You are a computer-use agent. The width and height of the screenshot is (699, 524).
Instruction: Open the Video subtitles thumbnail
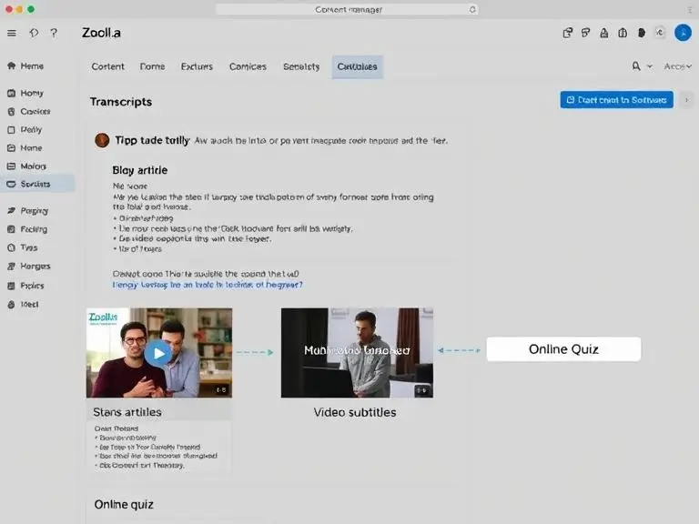pos(357,352)
